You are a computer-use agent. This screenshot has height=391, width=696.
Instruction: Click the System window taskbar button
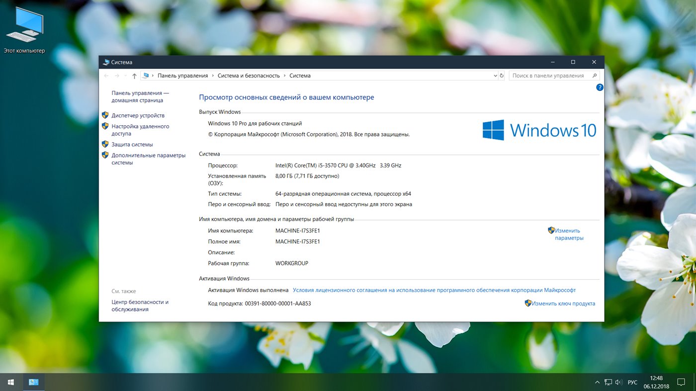[34, 382]
